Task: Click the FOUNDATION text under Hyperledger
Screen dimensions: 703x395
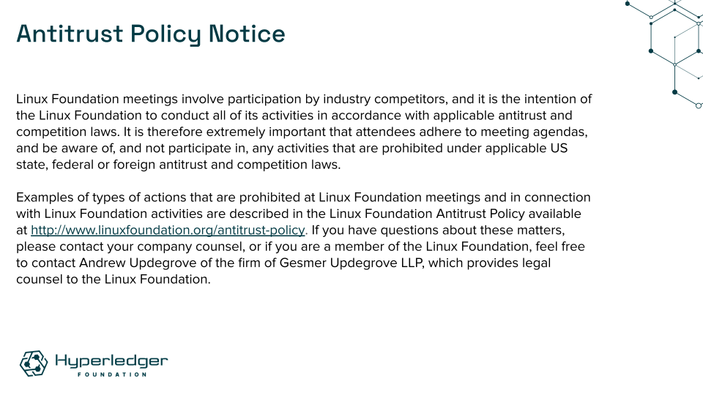Action: [x=111, y=375]
